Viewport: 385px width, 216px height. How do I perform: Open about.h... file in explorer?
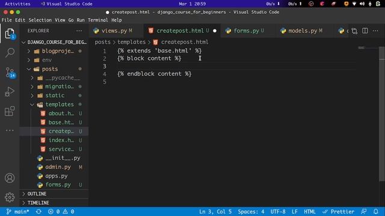(x=54, y=113)
